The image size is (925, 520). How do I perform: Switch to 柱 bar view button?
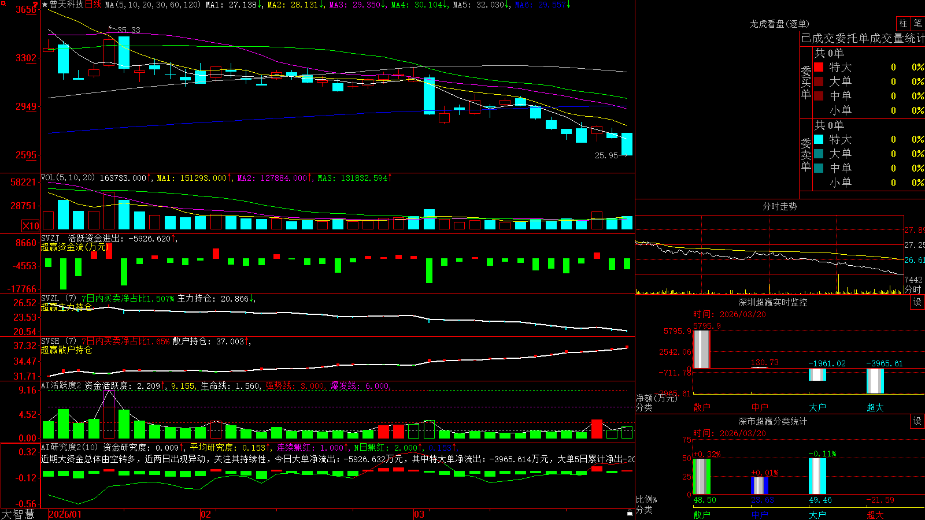(x=903, y=24)
